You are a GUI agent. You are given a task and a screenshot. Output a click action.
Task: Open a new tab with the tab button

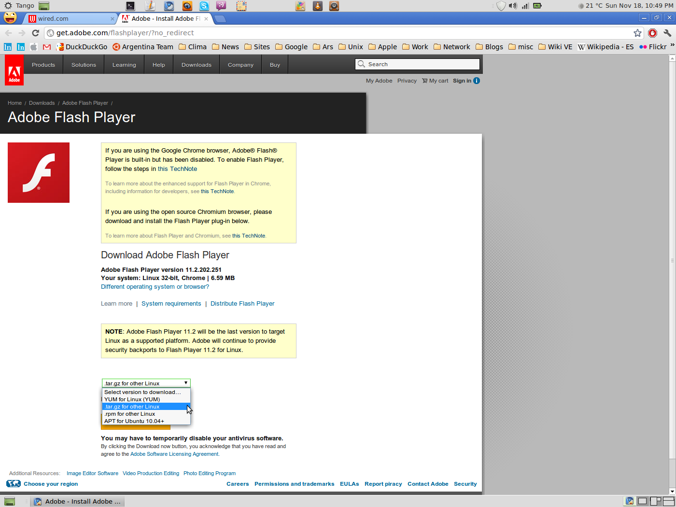coord(220,19)
